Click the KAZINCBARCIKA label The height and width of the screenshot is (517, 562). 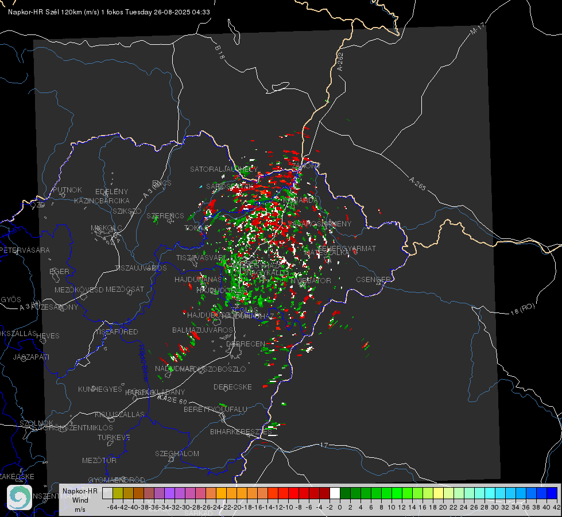pyautogui.click(x=102, y=200)
